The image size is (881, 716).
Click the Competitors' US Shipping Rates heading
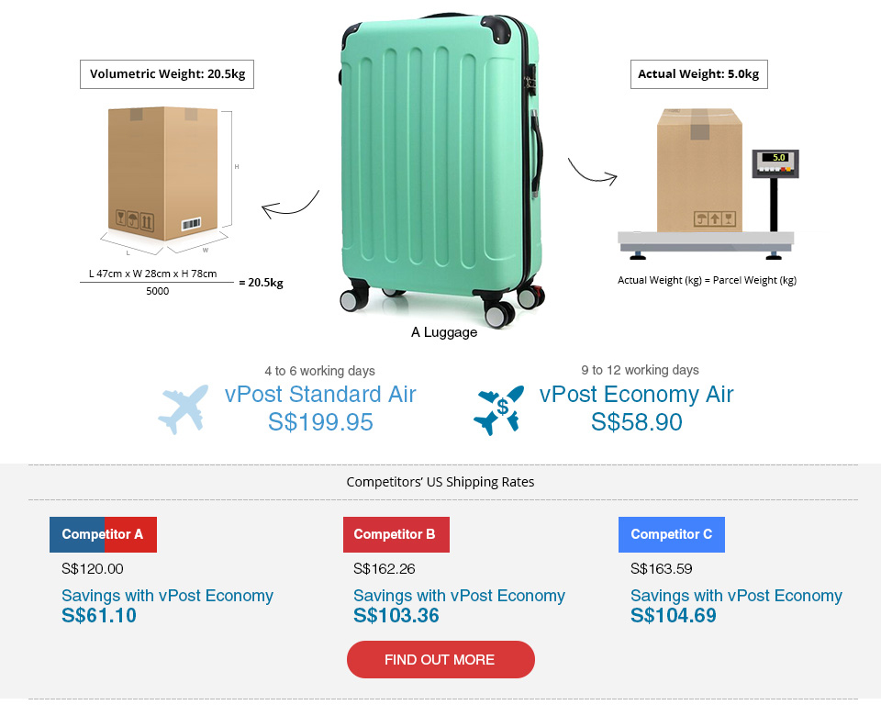440,482
